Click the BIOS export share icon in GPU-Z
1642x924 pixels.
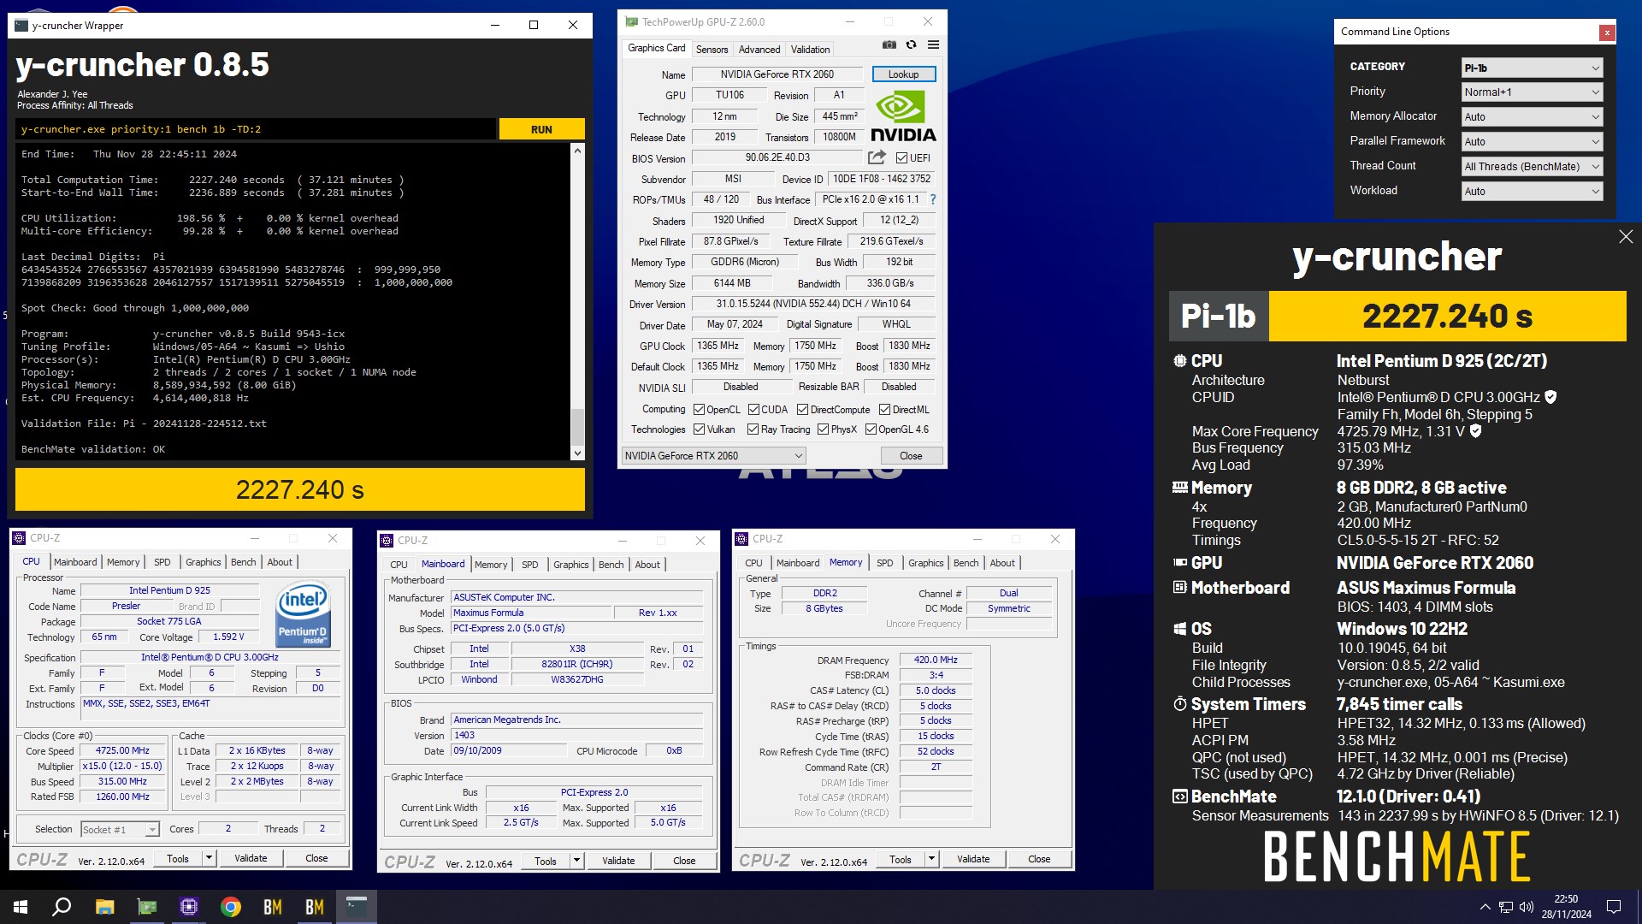(x=877, y=157)
